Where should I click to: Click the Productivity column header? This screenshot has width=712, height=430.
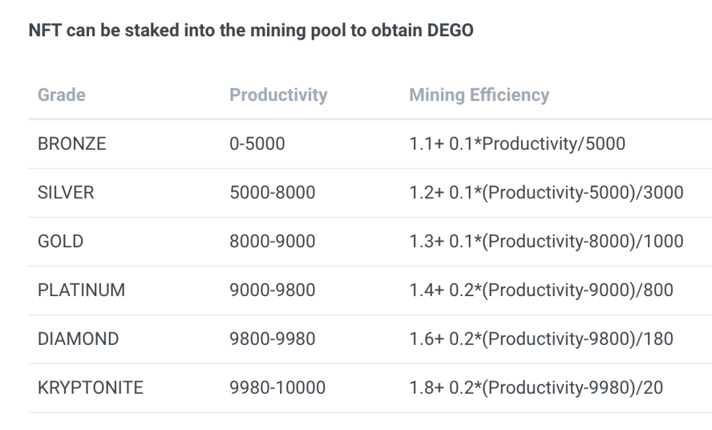point(278,95)
